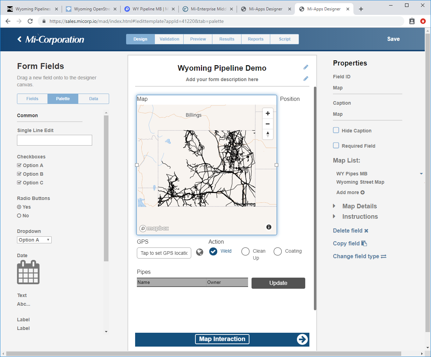This screenshot has width=431, height=357.
Task: Open the Preview tab
Action: 198,39
